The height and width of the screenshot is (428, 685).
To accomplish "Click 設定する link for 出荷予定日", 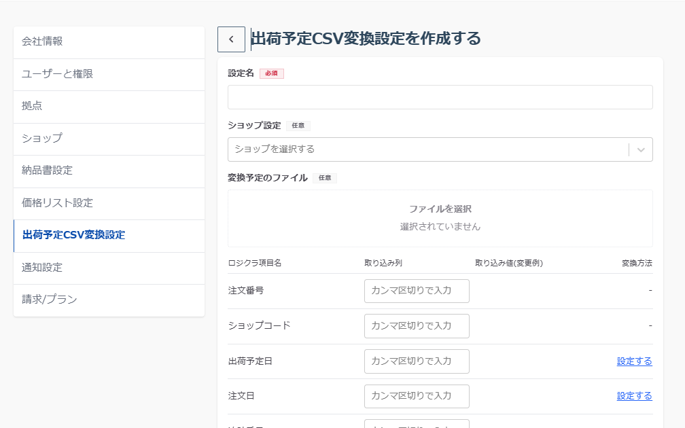I will [x=634, y=361].
